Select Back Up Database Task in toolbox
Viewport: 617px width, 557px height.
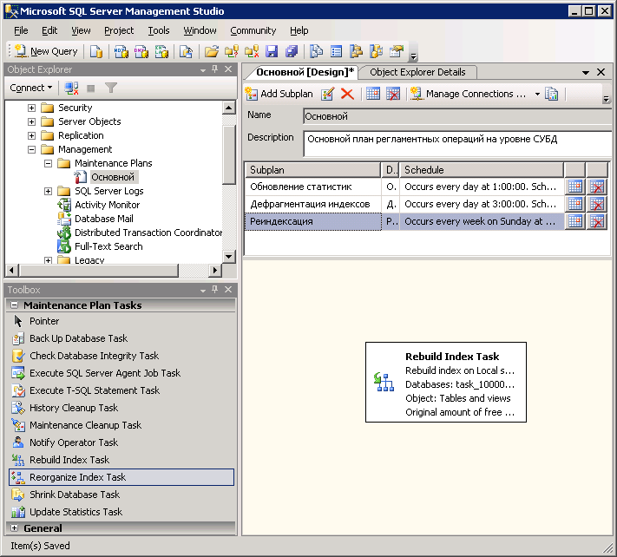coord(78,338)
